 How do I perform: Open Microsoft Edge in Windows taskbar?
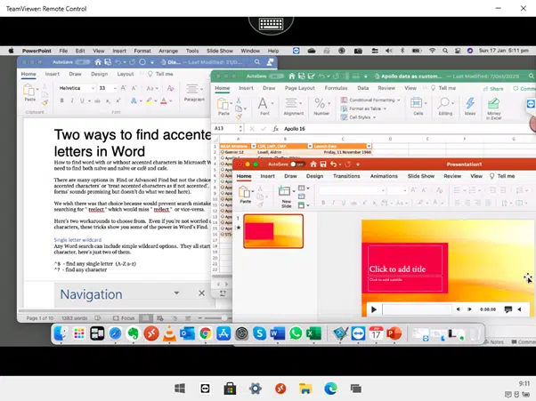coord(330,389)
